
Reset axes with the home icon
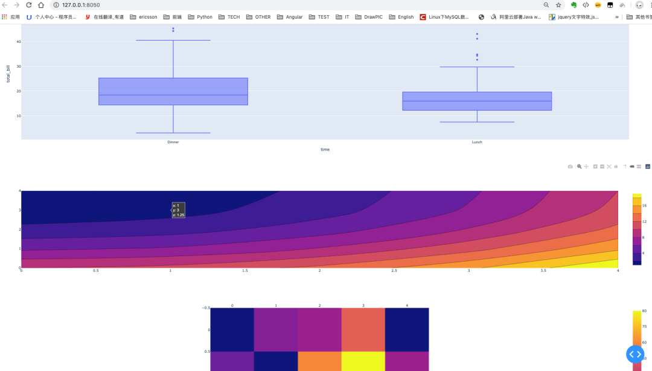click(x=616, y=167)
